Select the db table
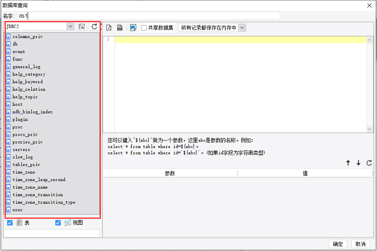The height and width of the screenshot is (251, 377). click(15, 44)
